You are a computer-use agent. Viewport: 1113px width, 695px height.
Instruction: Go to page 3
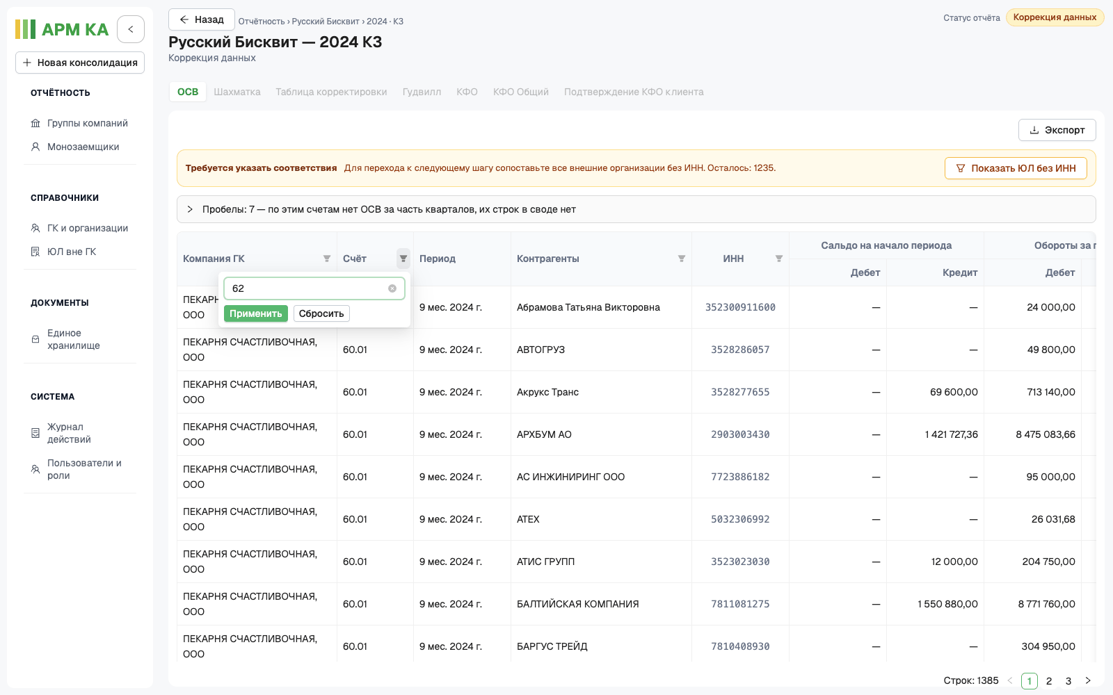(1068, 681)
